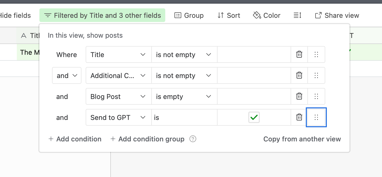The height and width of the screenshot is (177, 382).
Task: Expand the Send to GPT field selector
Action: tap(118, 117)
